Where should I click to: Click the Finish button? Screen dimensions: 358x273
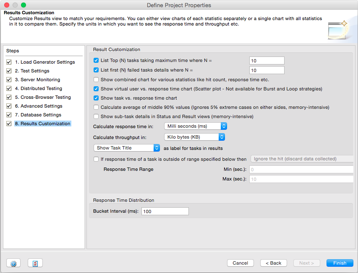[x=340, y=263]
